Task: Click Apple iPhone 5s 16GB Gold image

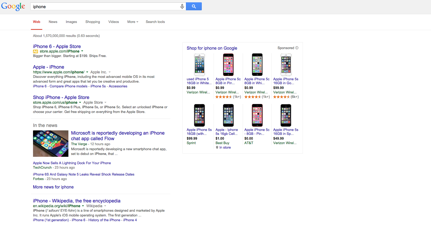Action: 286,65
